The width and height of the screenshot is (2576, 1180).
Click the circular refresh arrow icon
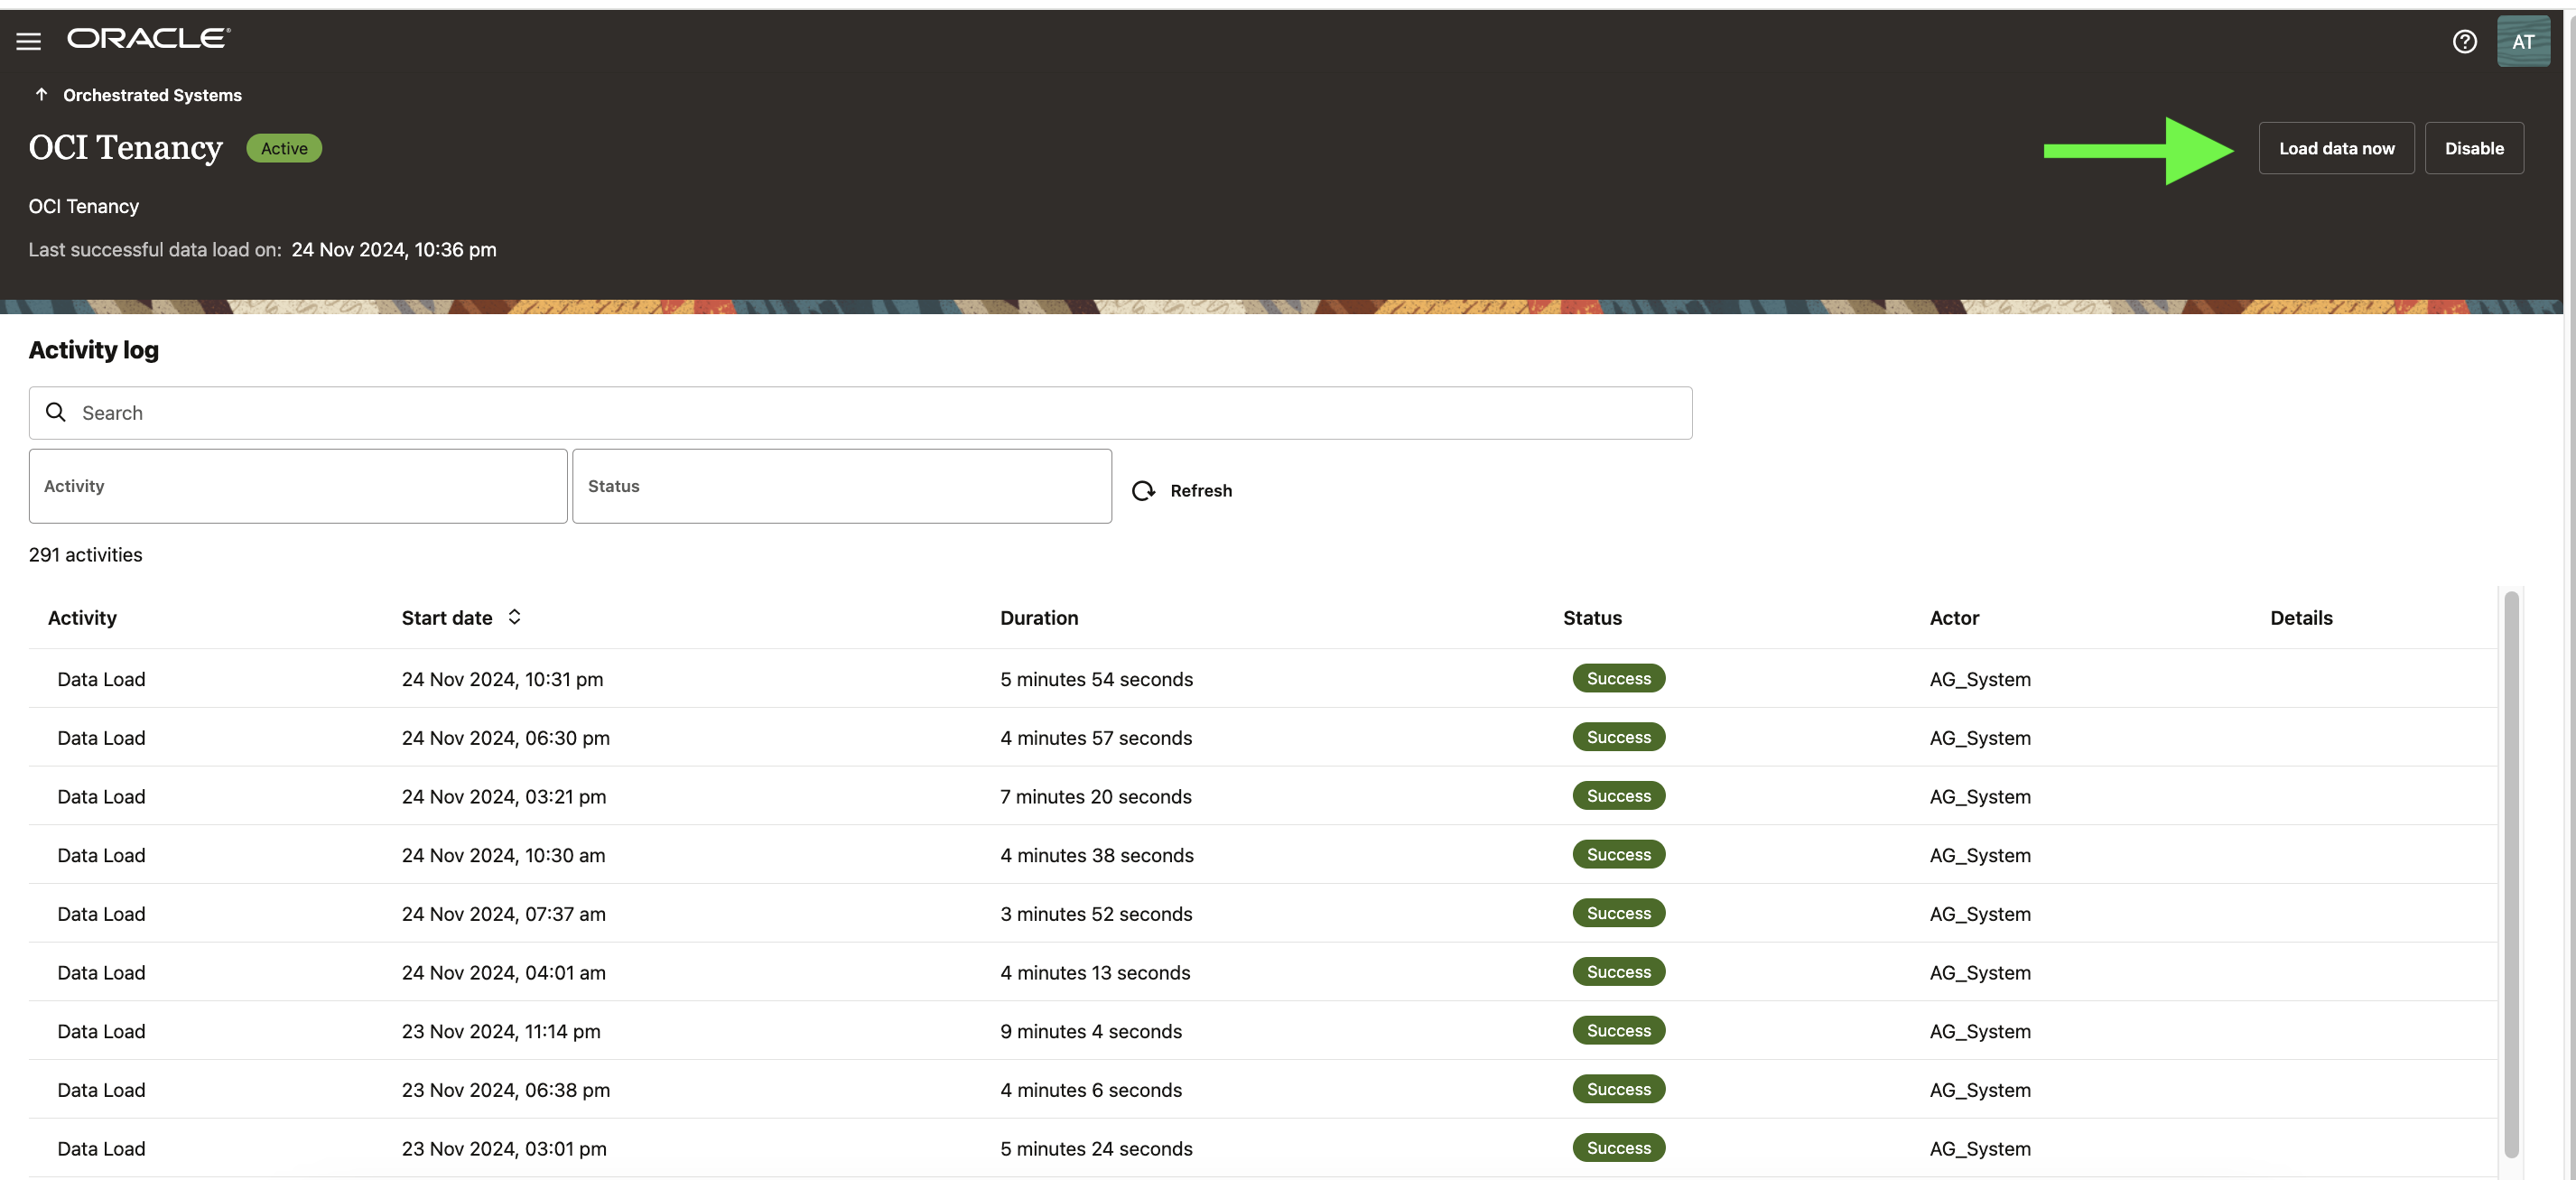click(x=1143, y=490)
